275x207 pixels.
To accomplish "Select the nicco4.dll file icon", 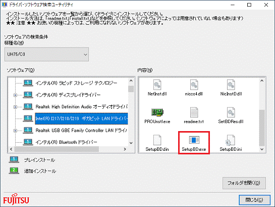I will [194, 85].
